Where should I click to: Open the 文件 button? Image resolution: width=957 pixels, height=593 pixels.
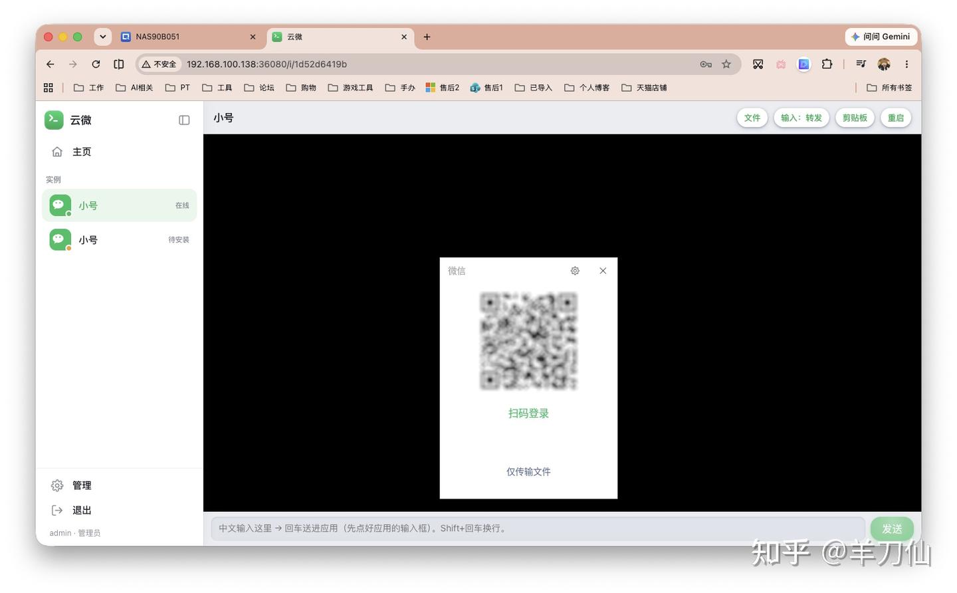[x=752, y=118]
